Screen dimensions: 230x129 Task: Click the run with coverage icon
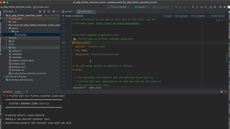click(184, 7)
